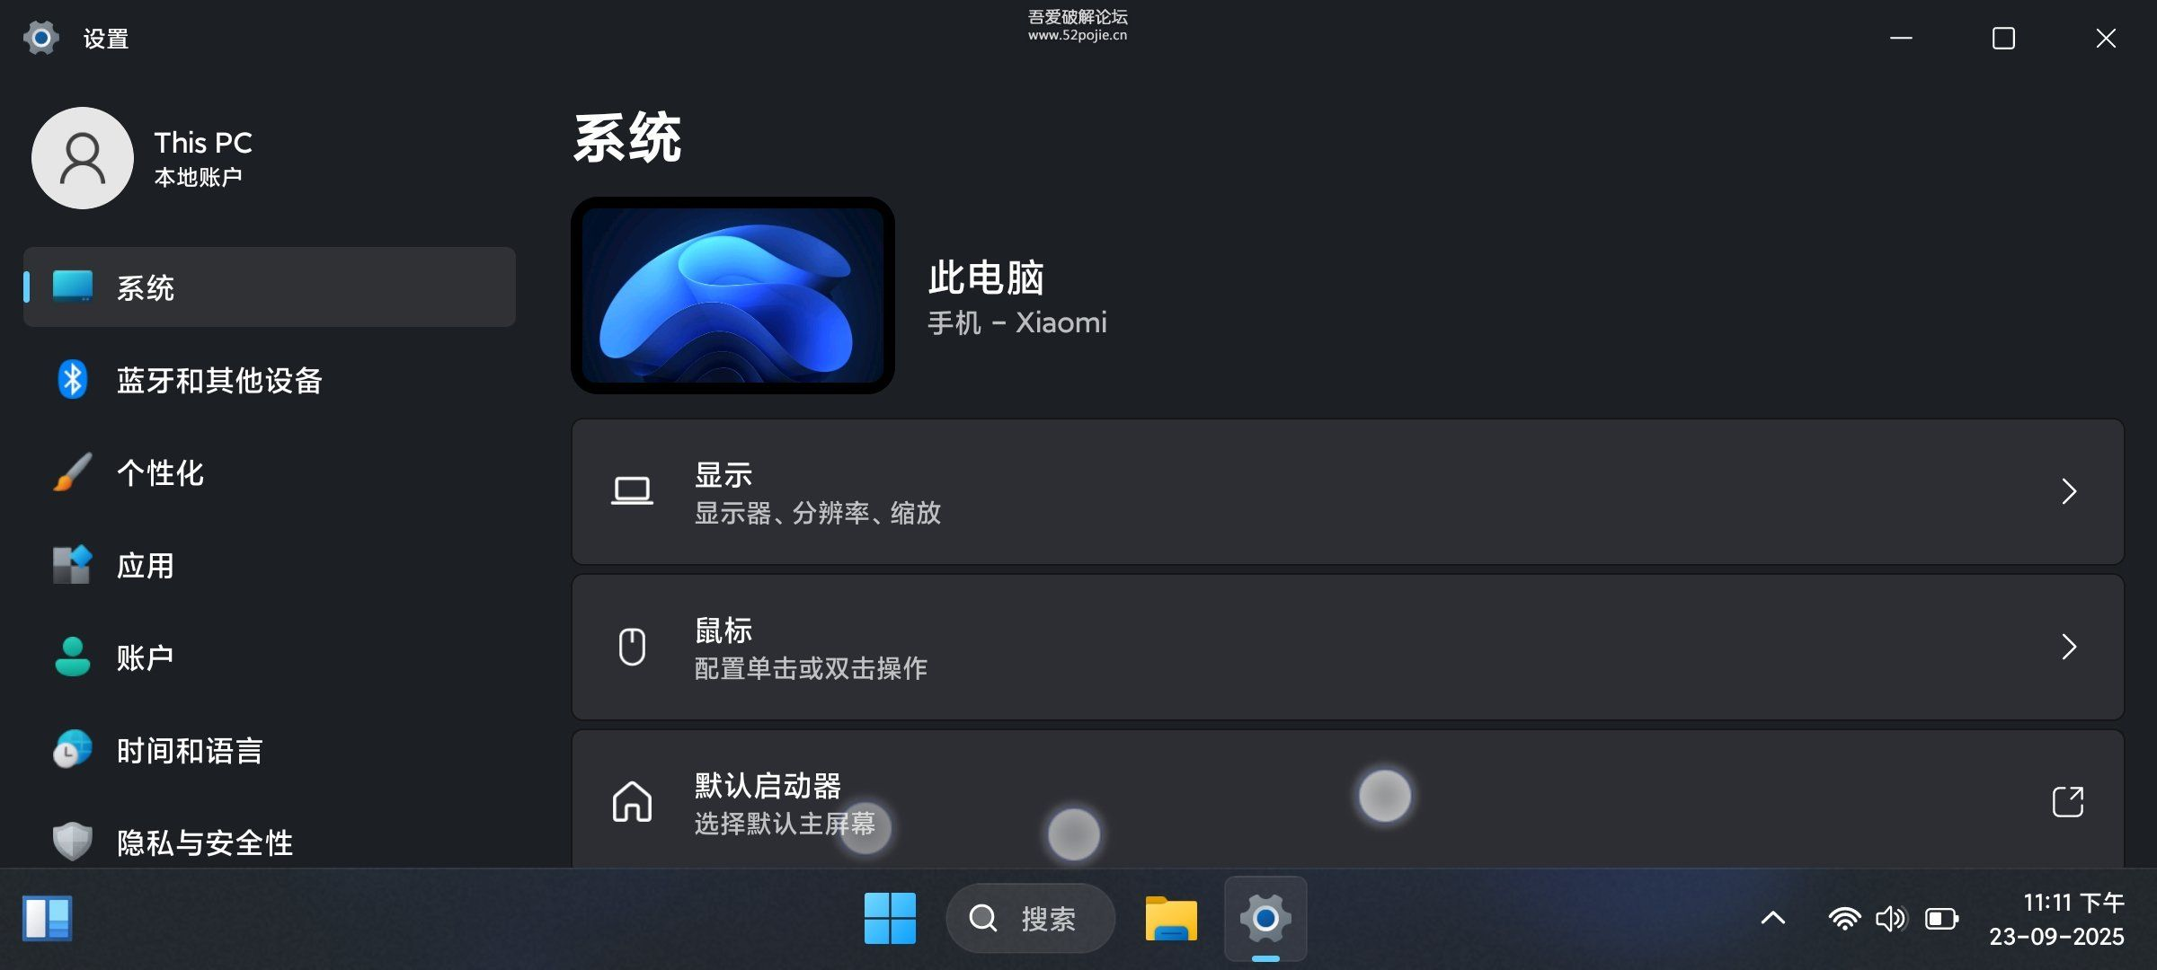The height and width of the screenshot is (970, 2157).
Task: Click the Start menu button
Action: pyautogui.click(x=890, y=918)
